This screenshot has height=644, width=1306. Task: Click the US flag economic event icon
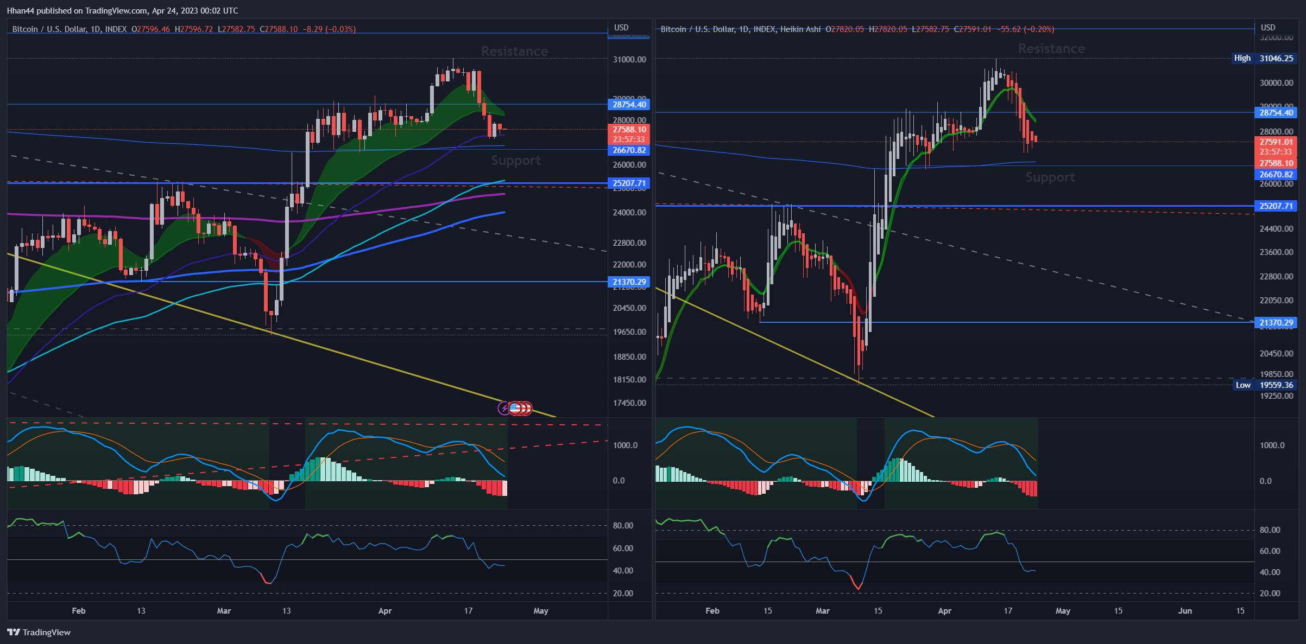pyautogui.click(x=515, y=407)
